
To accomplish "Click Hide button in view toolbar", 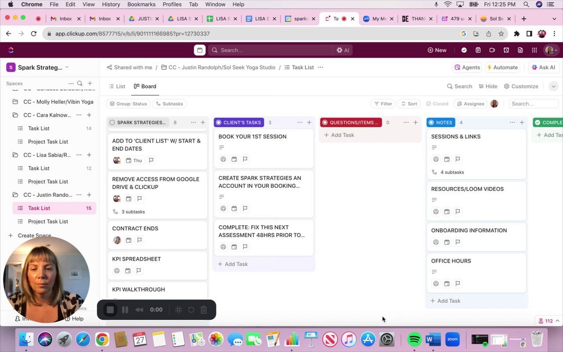I will pyautogui.click(x=488, y=86).
